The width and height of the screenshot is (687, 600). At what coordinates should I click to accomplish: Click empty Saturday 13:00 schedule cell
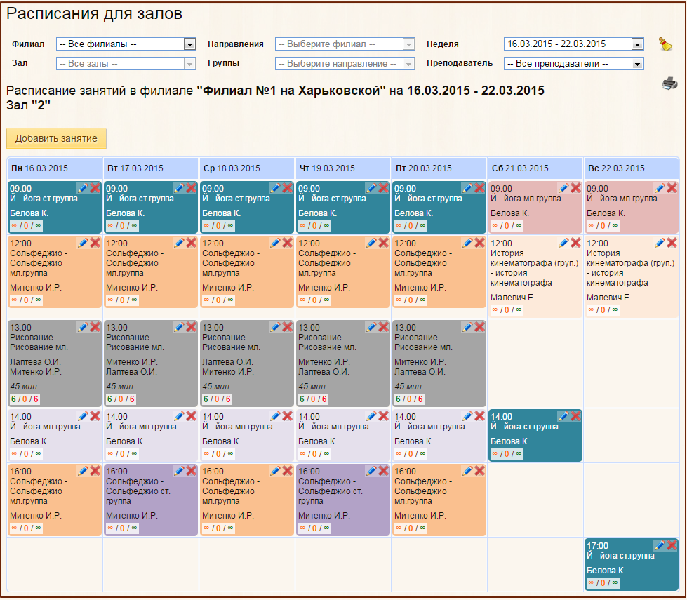[x=535, y=364]
